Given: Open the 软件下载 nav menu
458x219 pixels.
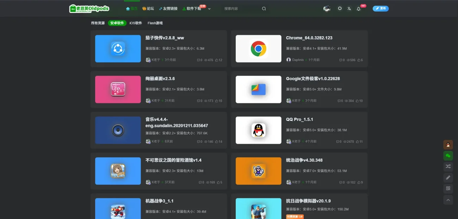Looking at the screenshot, I should 192,8.
